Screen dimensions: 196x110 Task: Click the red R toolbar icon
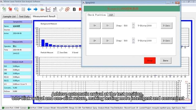(x=80, y=9)
